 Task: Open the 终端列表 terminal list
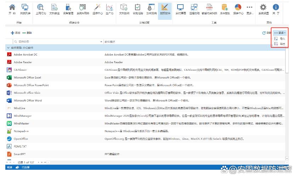click(25, 9)
